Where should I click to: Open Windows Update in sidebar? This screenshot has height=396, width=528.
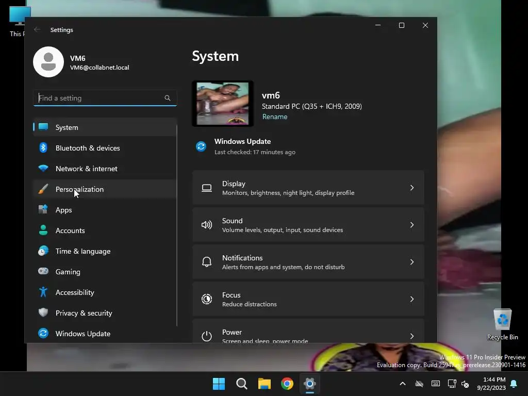point(105,334)
